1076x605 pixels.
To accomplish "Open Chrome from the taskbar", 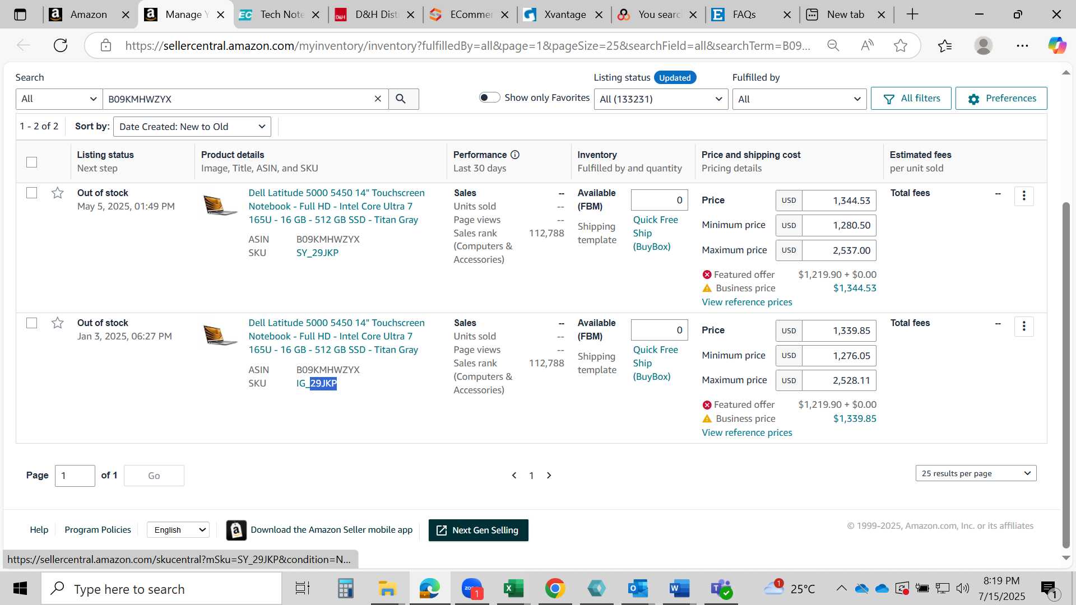I will point(555,589).
